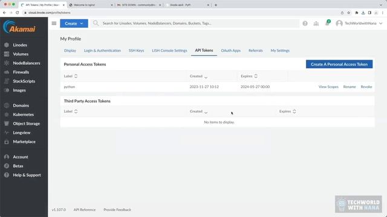This screenshot has height=217, width=387.
Task: Open StackScripts page
Action: 24,81
